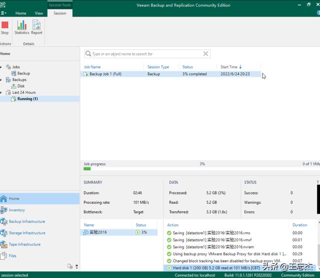Select Jobs node in tree
The height and width of the screenshot is (278, 320).
pos(16,66)
